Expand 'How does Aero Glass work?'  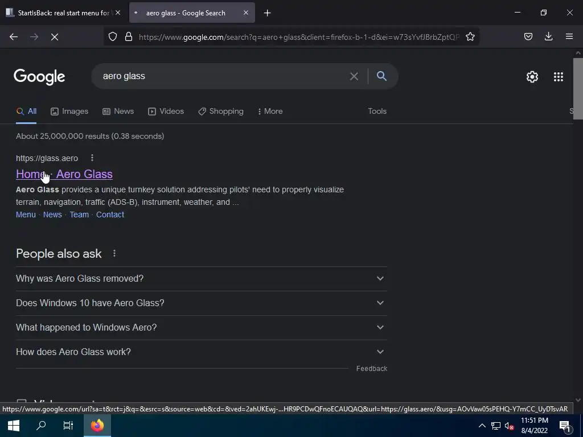coord(202,352)
